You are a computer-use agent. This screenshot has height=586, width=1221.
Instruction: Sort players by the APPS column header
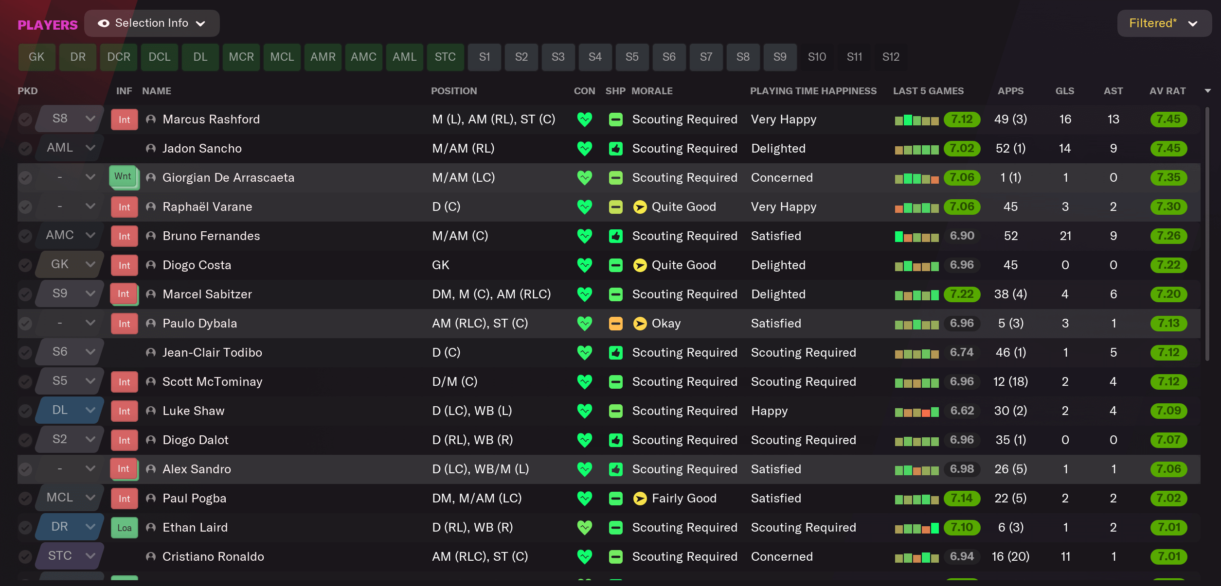1010,91
